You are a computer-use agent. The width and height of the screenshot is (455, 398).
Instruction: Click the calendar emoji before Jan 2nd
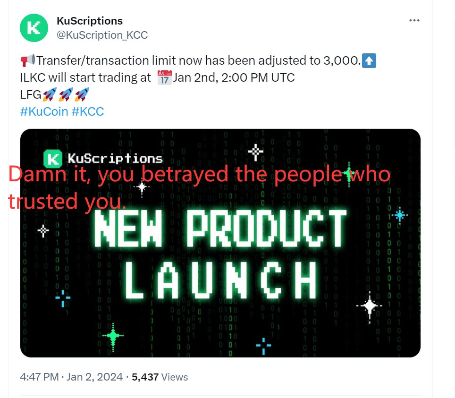point(165,77)
